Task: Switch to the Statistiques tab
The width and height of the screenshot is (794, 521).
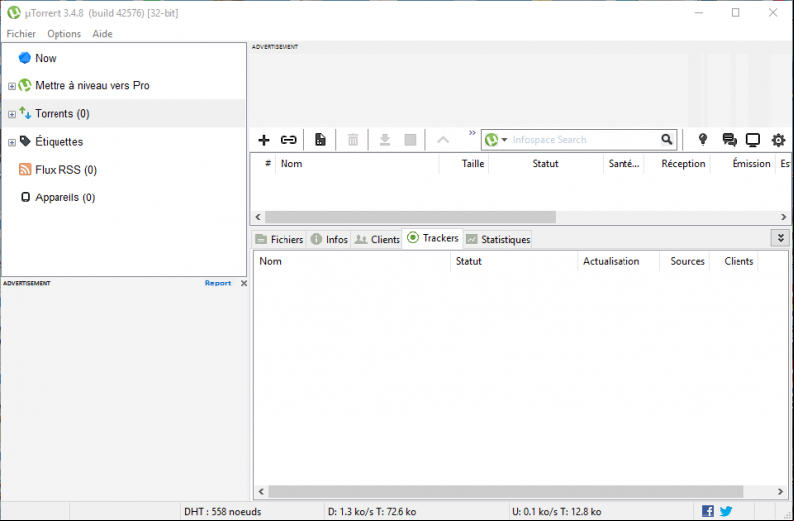Action: pos(499,239)
